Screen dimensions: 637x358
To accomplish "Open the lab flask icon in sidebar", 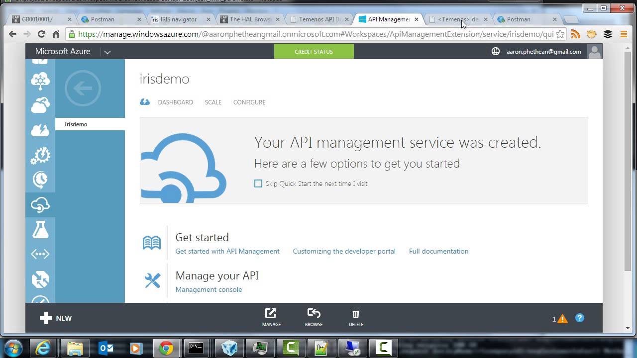I will (40, 229).
